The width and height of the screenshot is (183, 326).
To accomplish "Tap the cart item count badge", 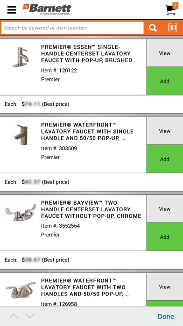I will 175,6.
